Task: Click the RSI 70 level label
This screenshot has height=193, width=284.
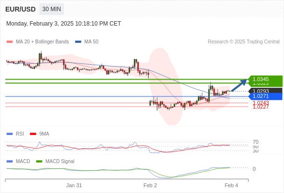Action: point(256,142)
